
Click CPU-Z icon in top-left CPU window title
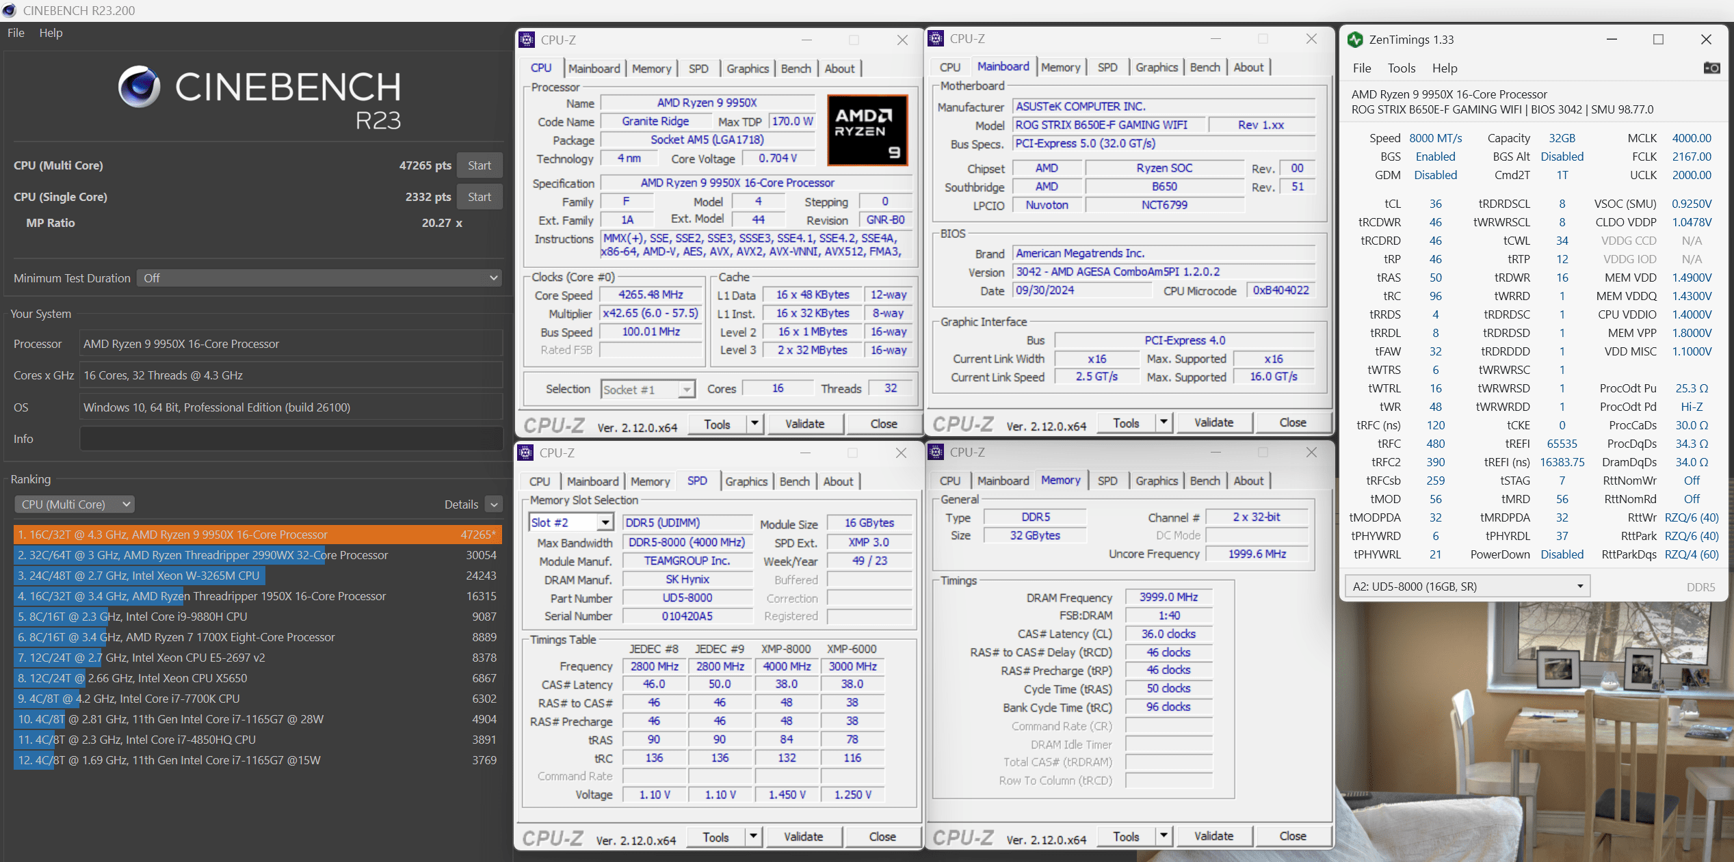527,40
